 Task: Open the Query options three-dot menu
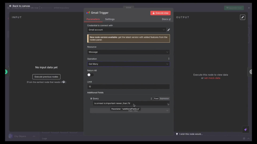pyautogui.click(x=151, y=99)
